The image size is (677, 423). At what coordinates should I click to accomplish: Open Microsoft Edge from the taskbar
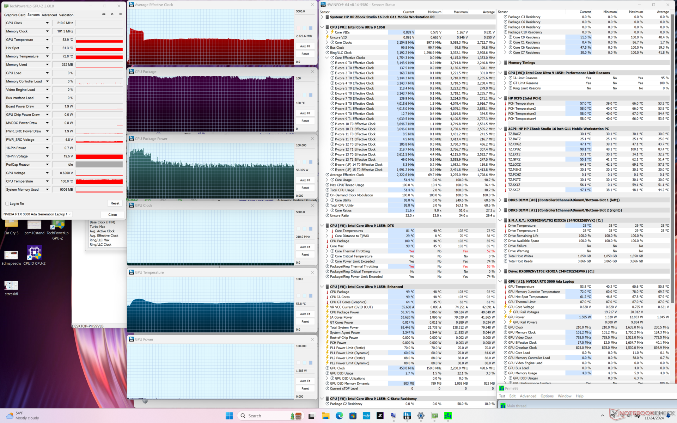pos(339,416)
